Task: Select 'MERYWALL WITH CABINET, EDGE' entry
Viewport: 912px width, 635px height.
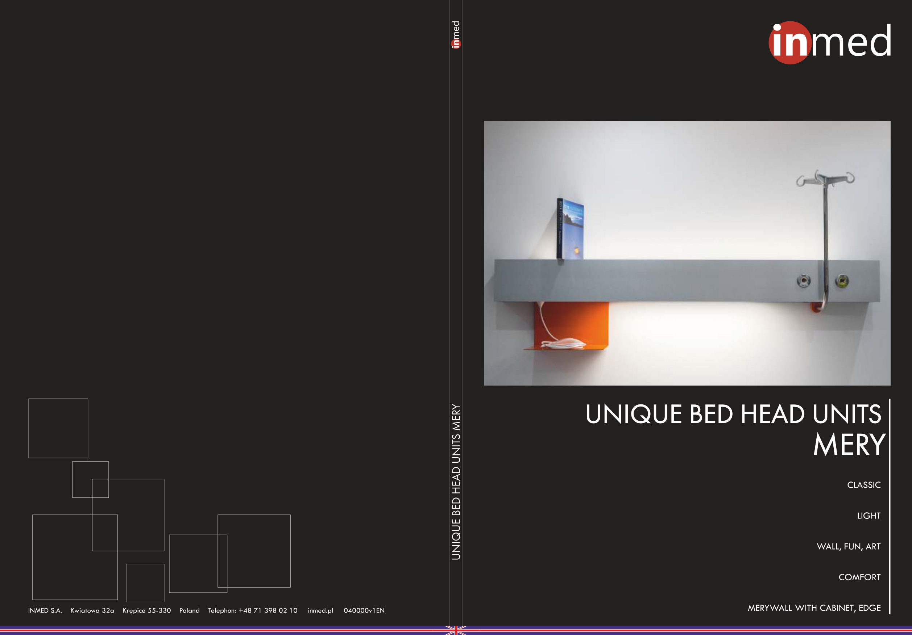Action: 814,608
